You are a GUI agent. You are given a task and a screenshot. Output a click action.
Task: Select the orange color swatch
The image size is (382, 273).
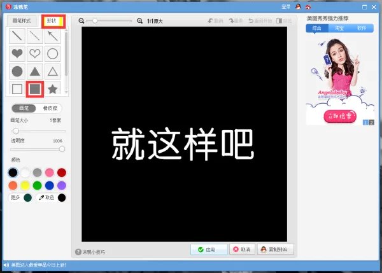(13, 185)
